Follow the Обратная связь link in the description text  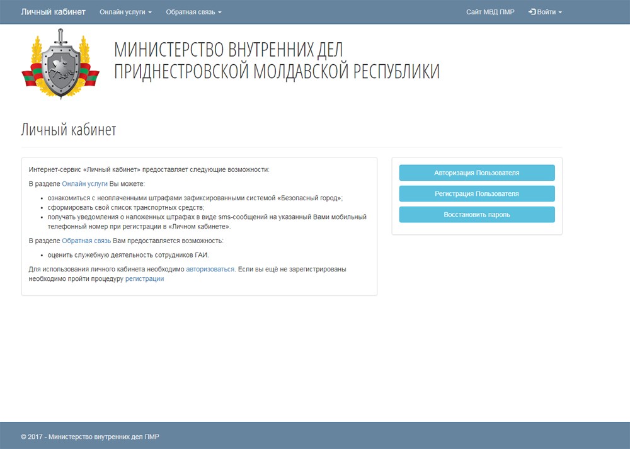tap(86, 241)
